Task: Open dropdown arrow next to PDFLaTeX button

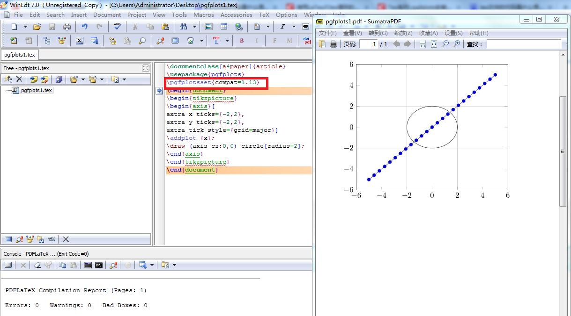Action: [x=227, y=41]
